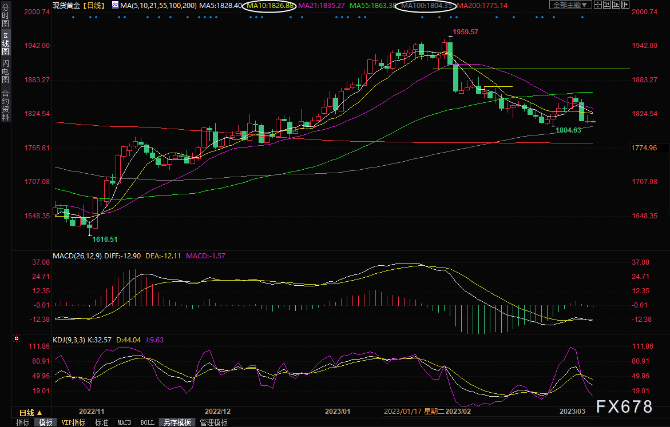Viewport: 670px width, 427px height.
Task: Click the 1959.57 high price label
Action: click(x=465, y=31)
